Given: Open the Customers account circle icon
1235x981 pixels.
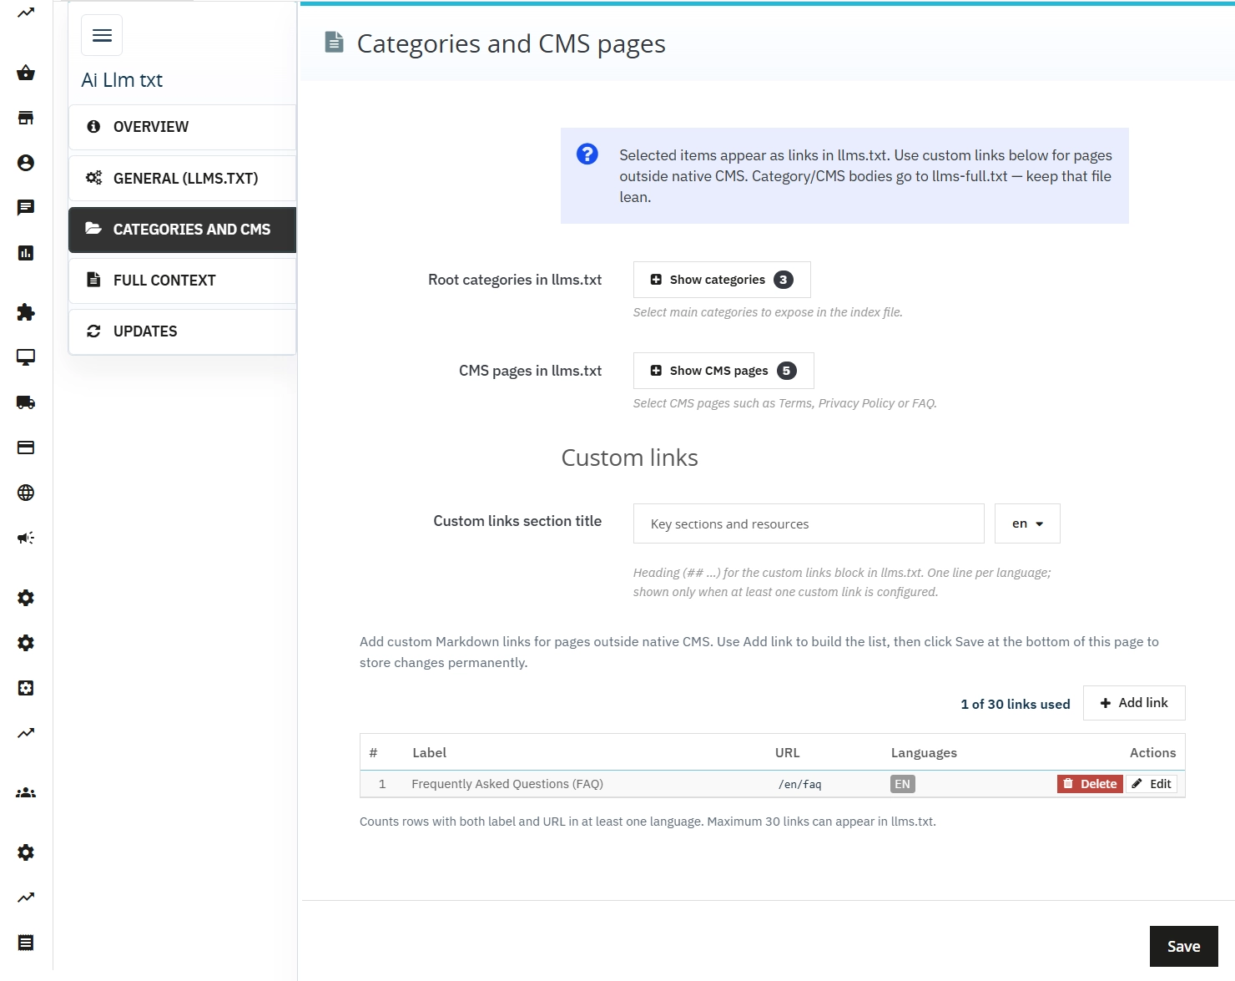Looking at the screenshot, I should pos(26,163).
